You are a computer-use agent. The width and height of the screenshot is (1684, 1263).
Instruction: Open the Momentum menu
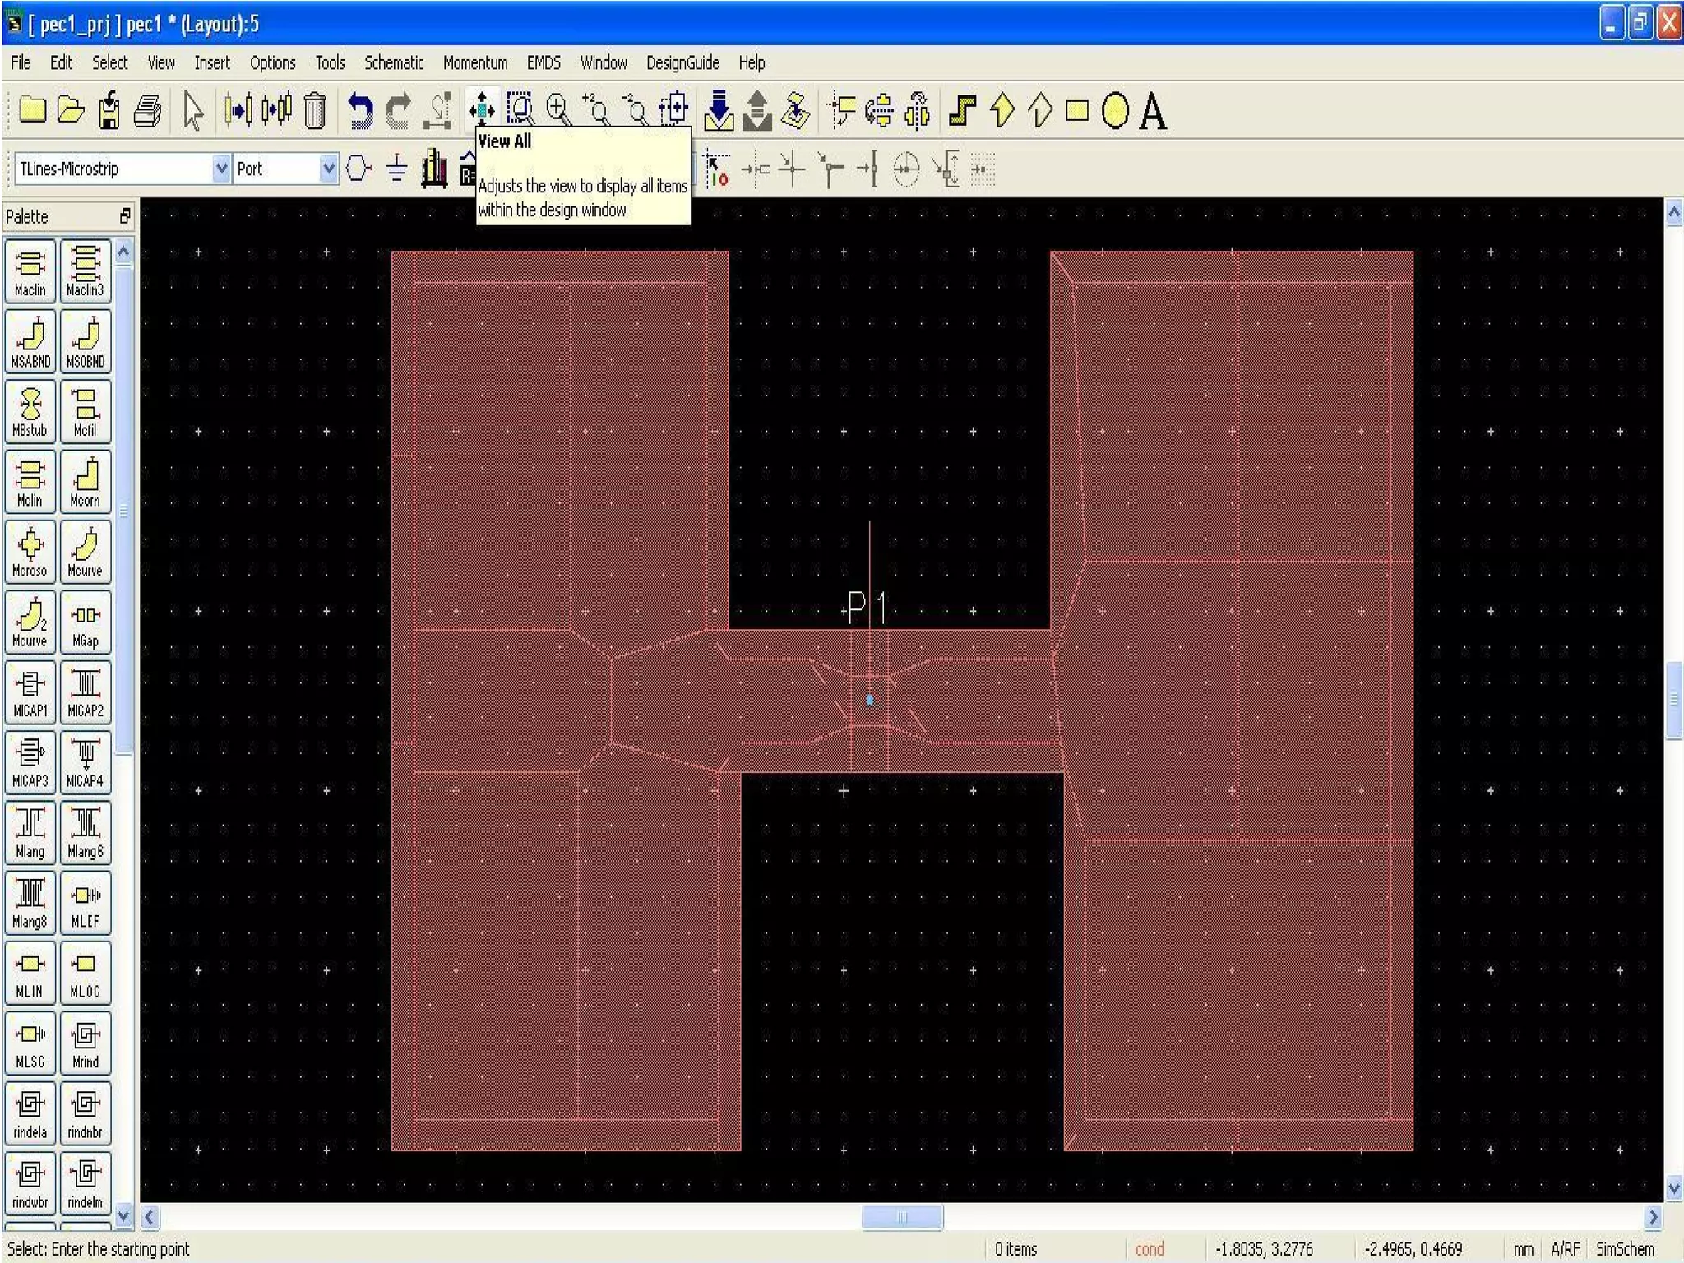[x=474, y=63]
